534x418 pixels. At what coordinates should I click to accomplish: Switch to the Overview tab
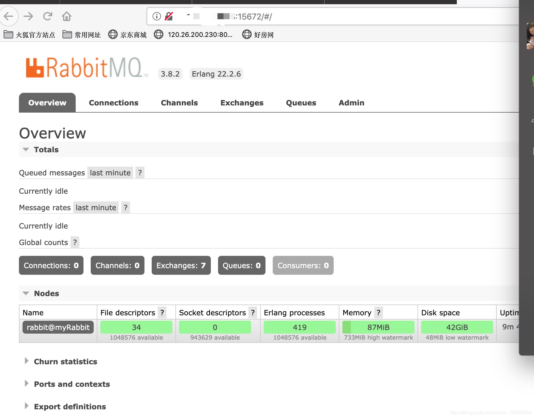click(47, 103)
